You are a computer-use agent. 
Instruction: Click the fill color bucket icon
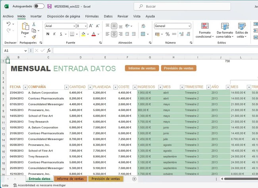coord(83,34)
